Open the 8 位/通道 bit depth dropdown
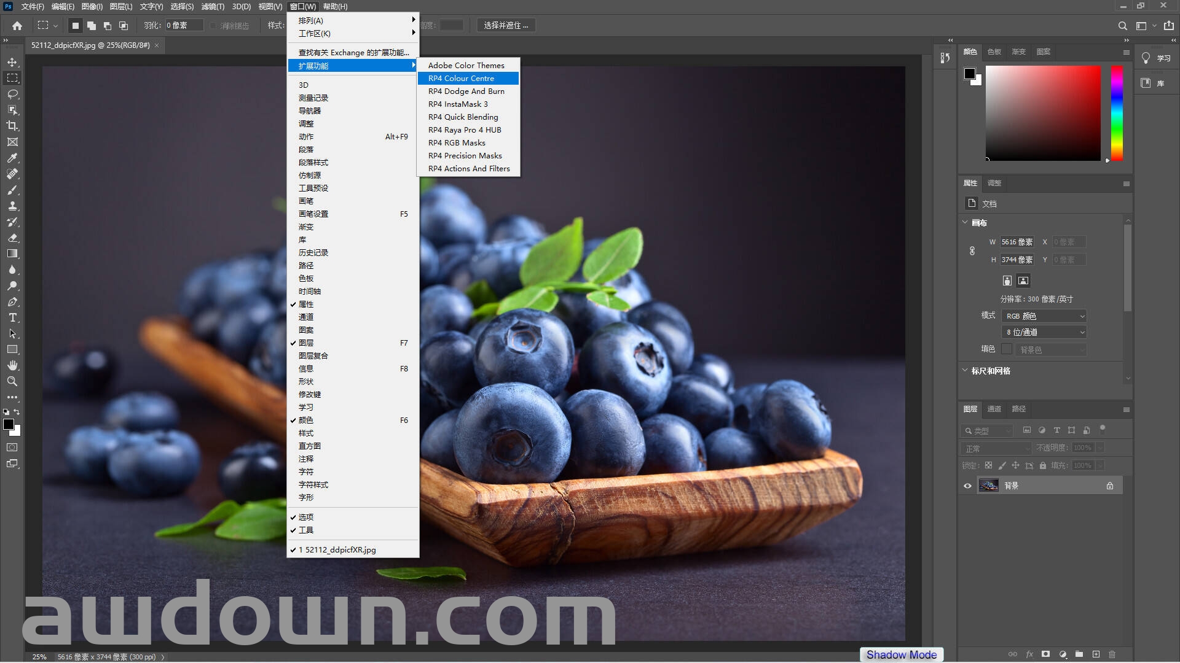 [1044, 332]
